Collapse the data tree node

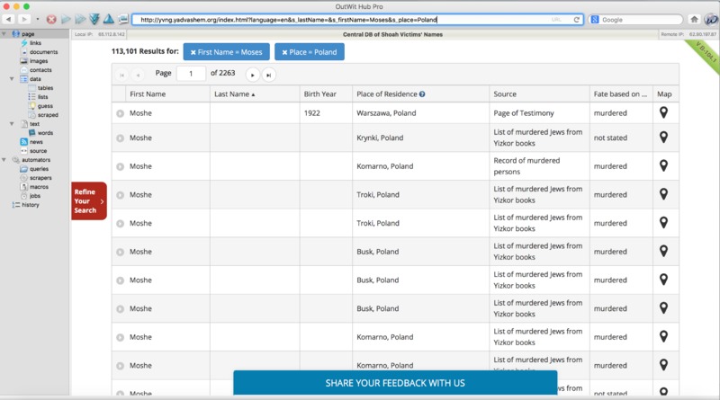(x=12, y=79)
